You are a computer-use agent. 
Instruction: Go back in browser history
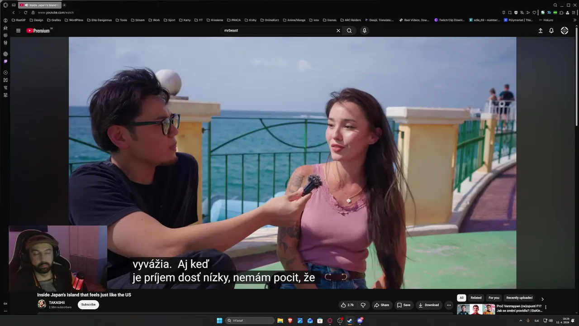pos(14,13)
